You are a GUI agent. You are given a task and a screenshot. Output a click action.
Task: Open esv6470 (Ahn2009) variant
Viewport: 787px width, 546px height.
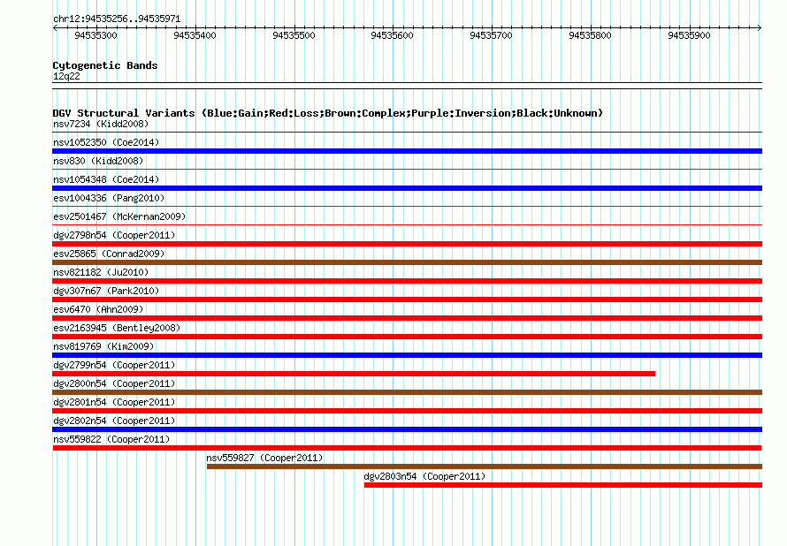pos(98,309)
